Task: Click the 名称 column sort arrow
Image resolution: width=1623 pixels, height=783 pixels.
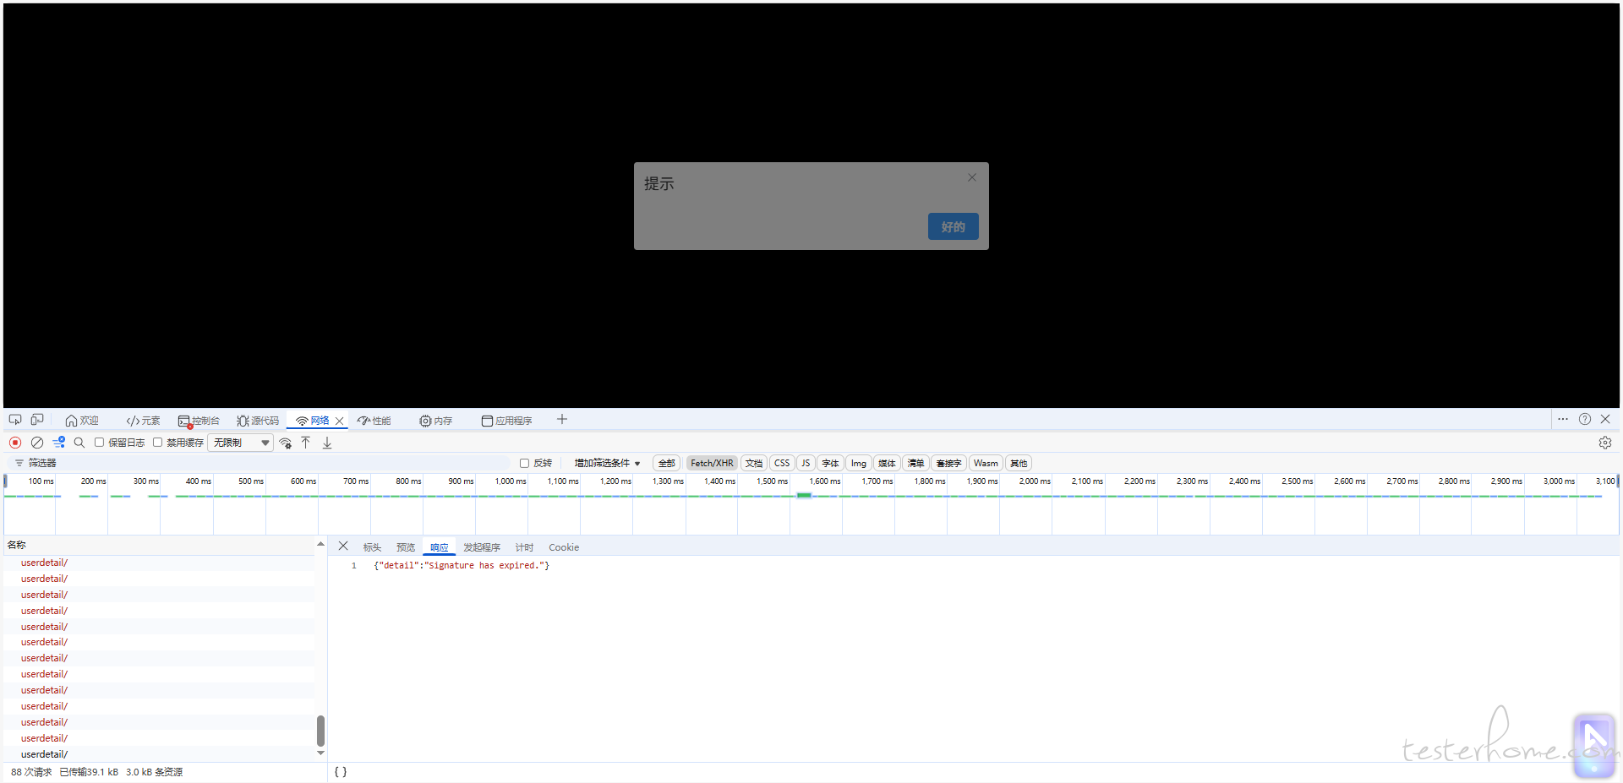Action: pos(320,545)
